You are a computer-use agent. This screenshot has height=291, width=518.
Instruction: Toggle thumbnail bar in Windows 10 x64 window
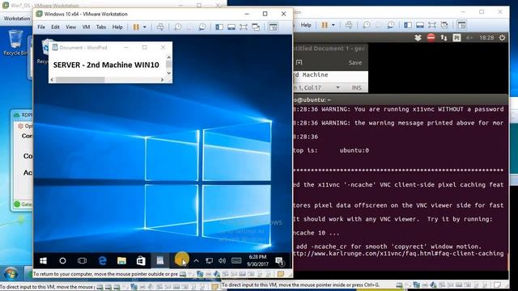click(x=231, y=27)
